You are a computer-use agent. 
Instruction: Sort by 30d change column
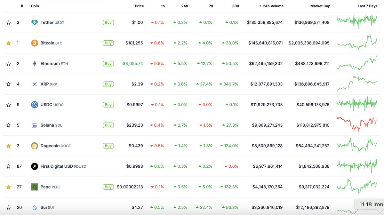click(236, 6)
